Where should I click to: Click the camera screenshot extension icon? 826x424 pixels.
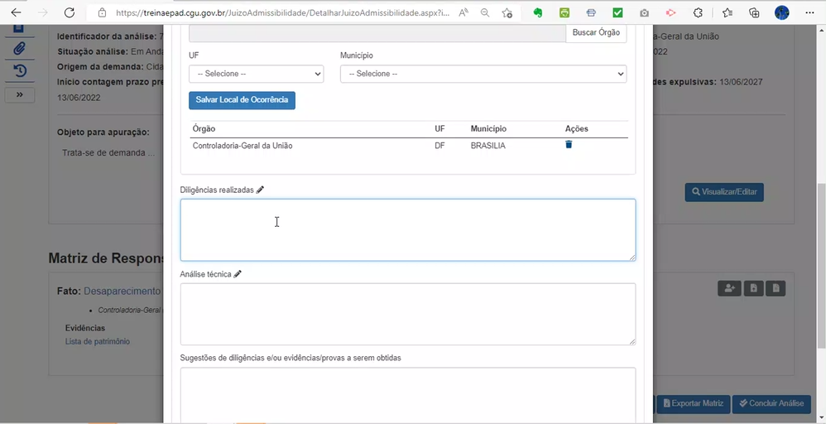pos(644,13)
